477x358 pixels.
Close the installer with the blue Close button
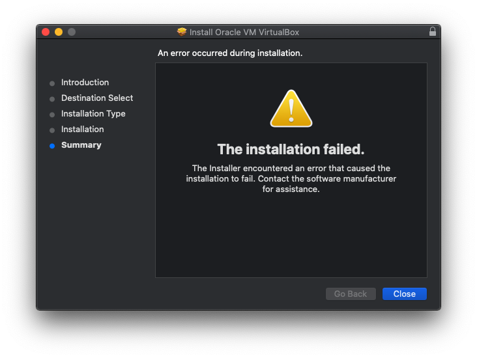(404, 294)
